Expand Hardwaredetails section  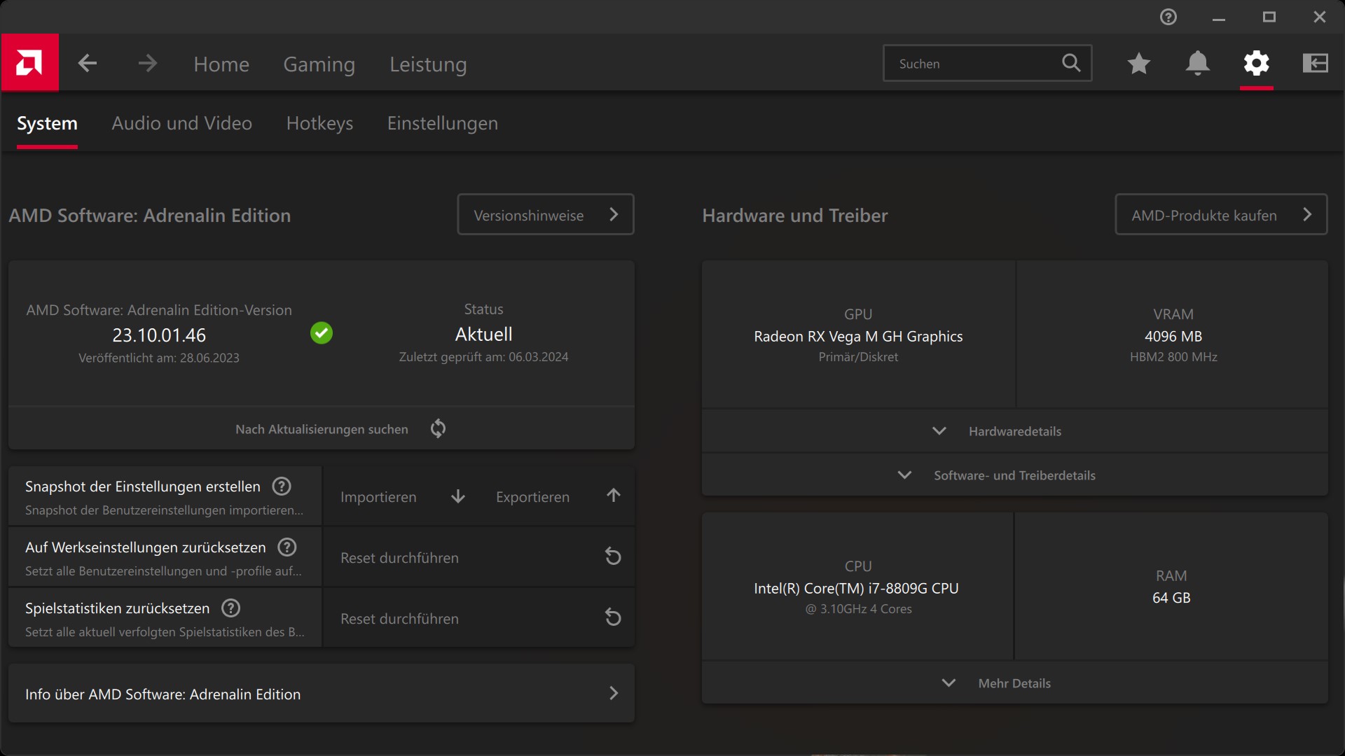click(x=1014, y=431)
